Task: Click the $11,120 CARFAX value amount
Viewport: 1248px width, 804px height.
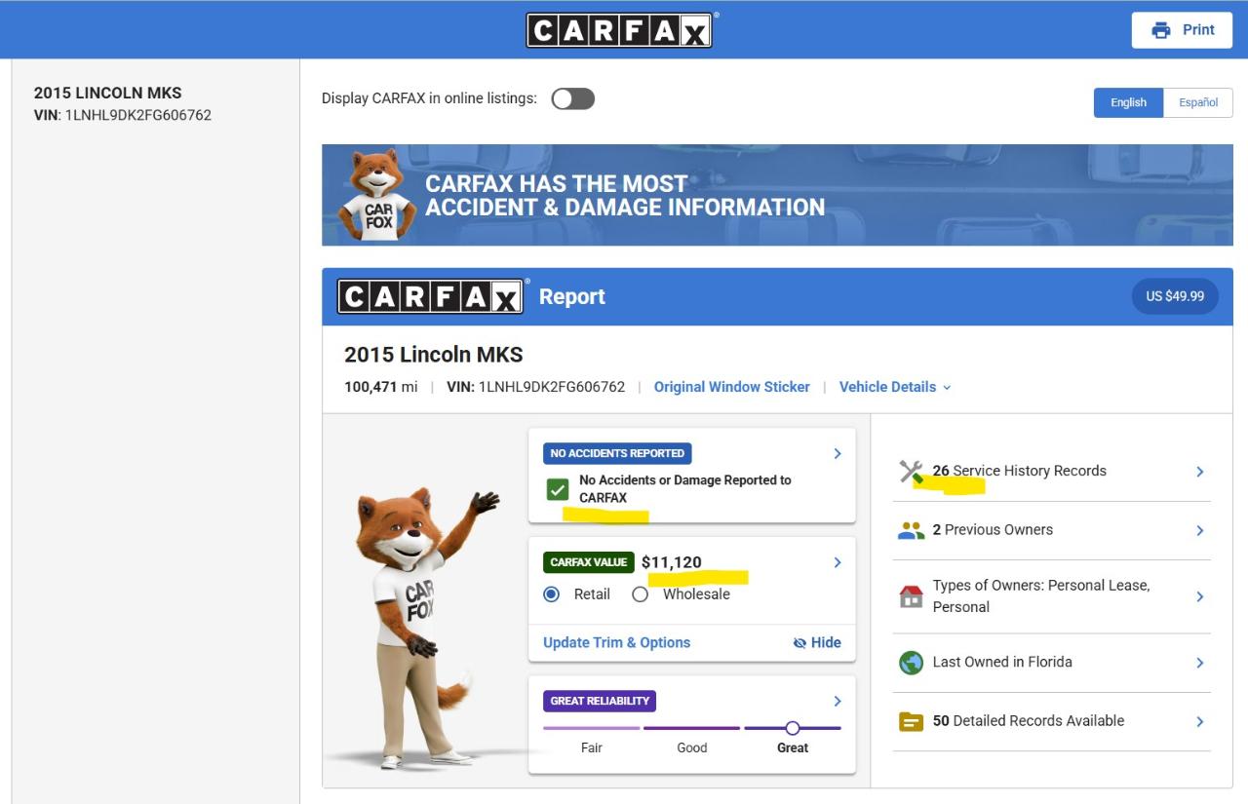Action: [x=672, y=562]
